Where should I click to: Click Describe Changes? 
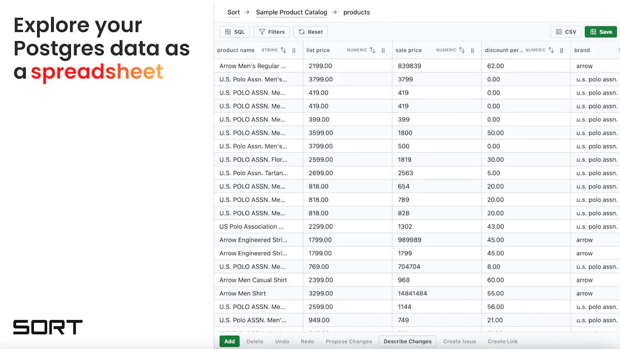tap(408, 341)
